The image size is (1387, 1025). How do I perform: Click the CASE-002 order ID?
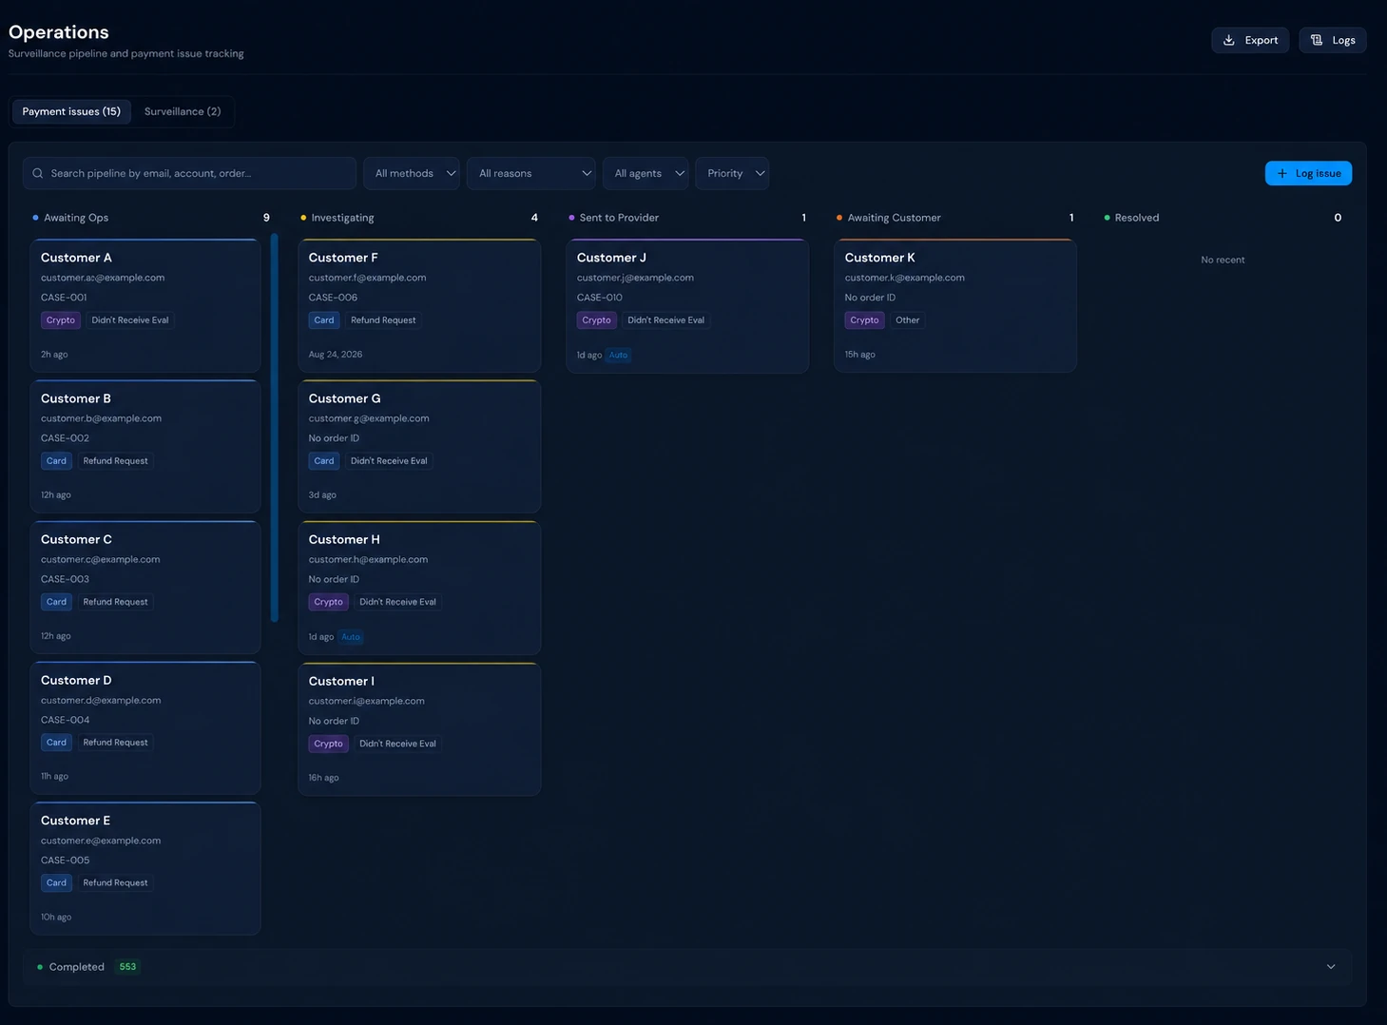[65, 438]
